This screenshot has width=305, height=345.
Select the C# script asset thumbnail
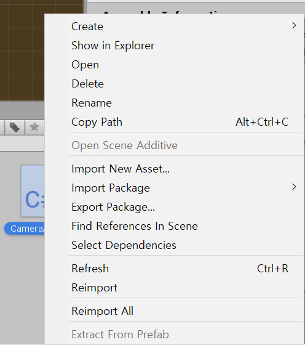click(x=33, y=191)
